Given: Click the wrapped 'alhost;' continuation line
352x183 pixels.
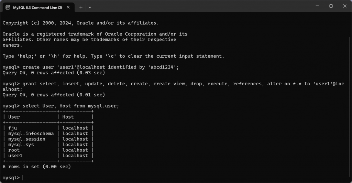Looking at the screenshot, I should 12,89.
